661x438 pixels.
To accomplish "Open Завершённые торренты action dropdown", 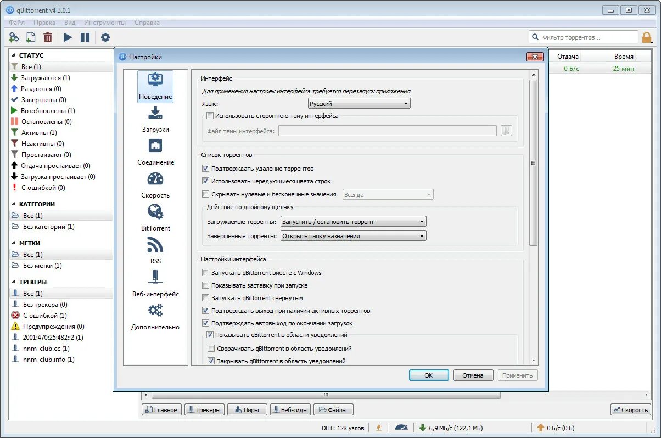I will point(353,235).
